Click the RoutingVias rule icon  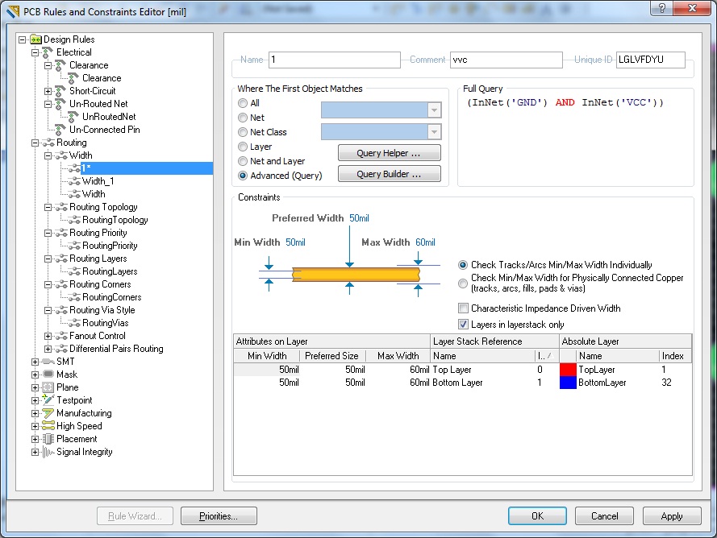point(74,323)
